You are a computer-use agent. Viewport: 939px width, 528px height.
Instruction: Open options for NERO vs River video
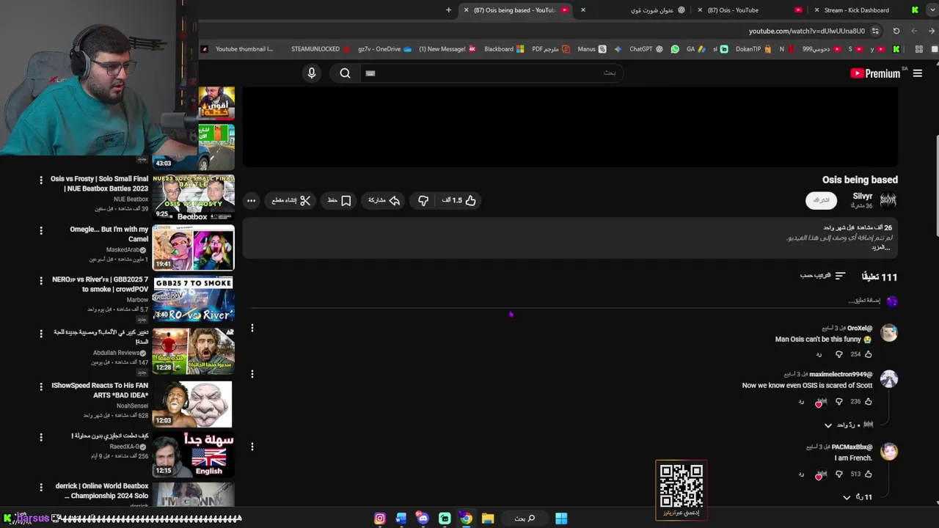(x=41, y=281)
